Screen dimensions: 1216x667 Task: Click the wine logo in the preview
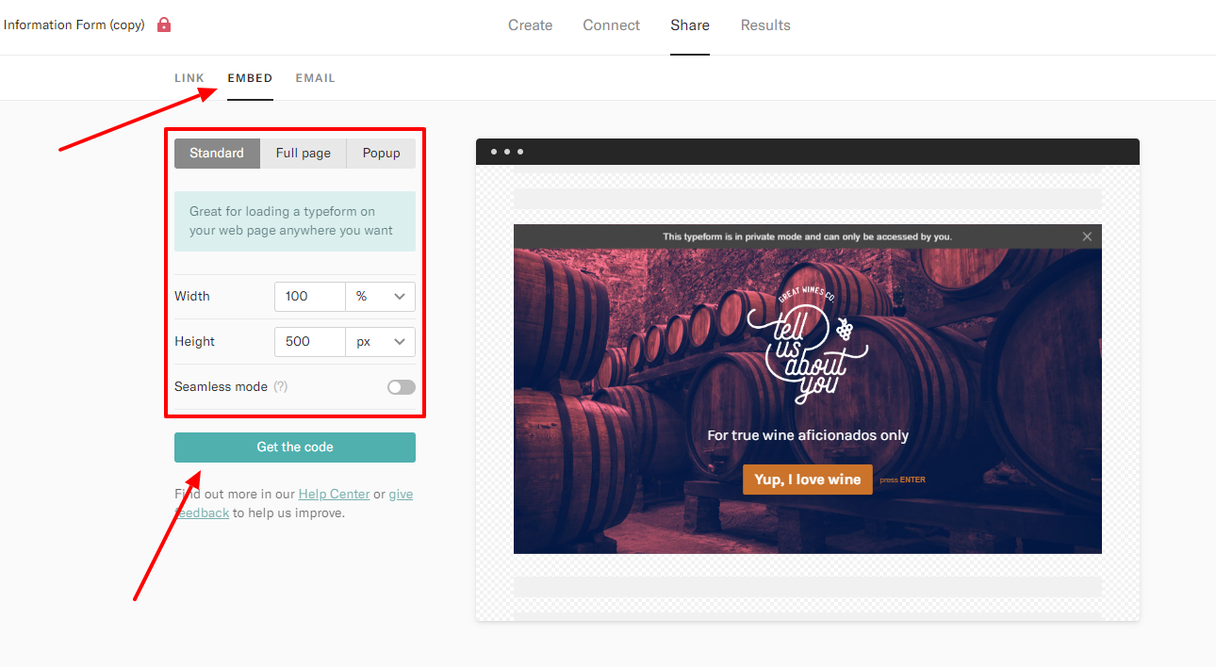coord(807,346)
